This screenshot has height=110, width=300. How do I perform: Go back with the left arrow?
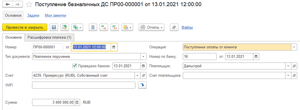coord(8,4)
